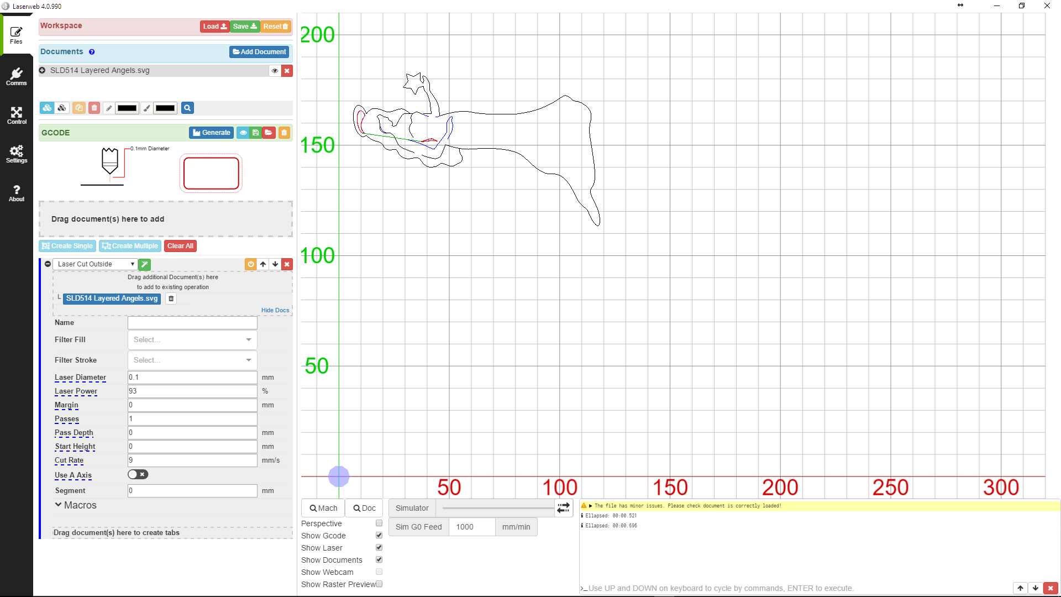Screen dimensions: 1061x597
Task: Toggle the Show Gcode checkbox
Action: point(379,535)
